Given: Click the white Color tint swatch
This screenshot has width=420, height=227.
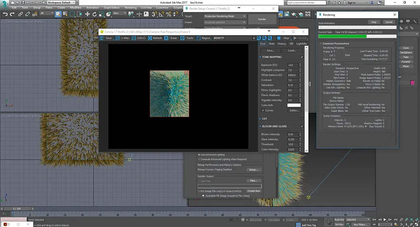Looking at the screenshot, I should point(294,105).
